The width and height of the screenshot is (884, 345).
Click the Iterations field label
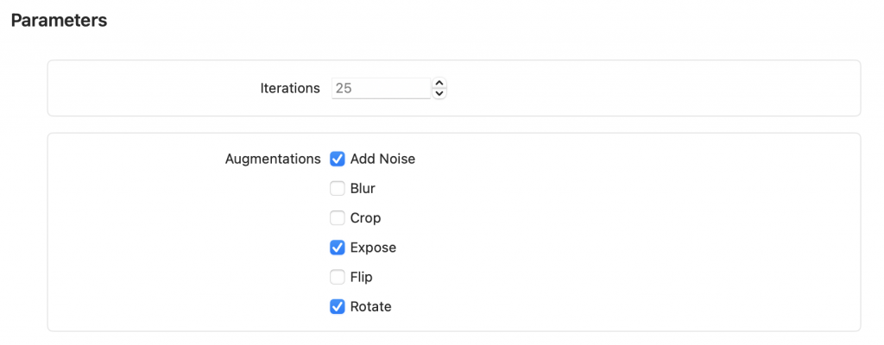(x=290, y=88)
